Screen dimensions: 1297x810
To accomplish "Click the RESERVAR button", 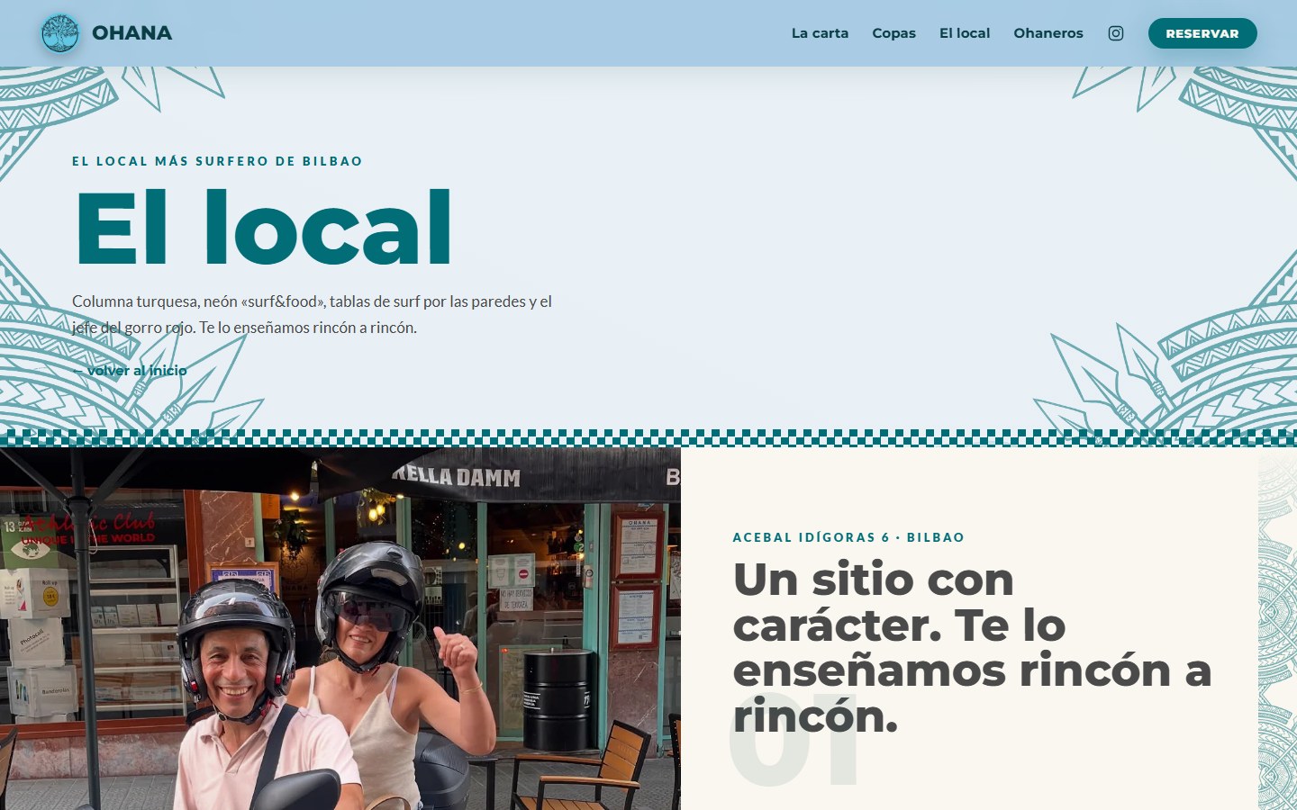I will click(1202, 33).
